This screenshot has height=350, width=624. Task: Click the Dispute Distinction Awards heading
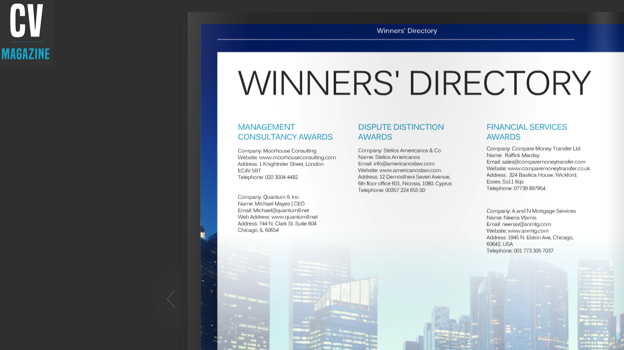click(x=401, y=132)
